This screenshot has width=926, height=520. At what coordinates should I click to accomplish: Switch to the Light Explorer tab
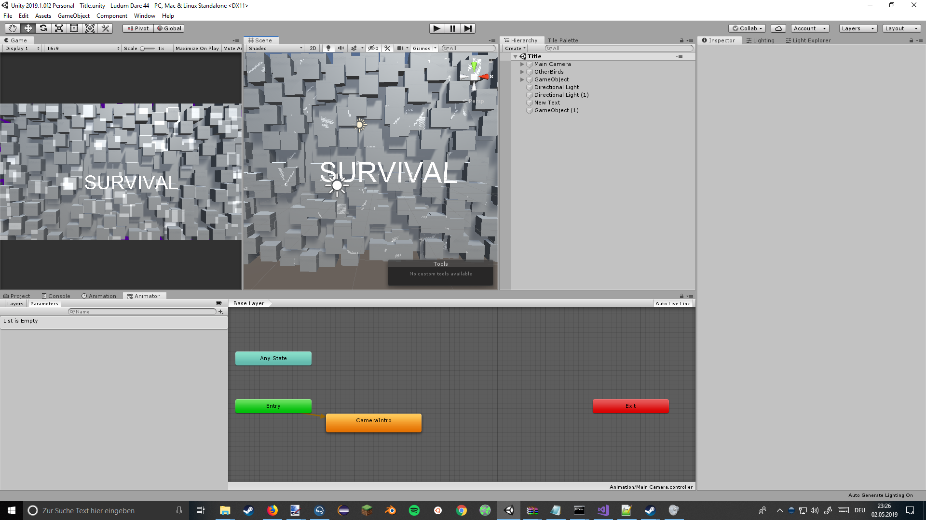click(808, 40)
